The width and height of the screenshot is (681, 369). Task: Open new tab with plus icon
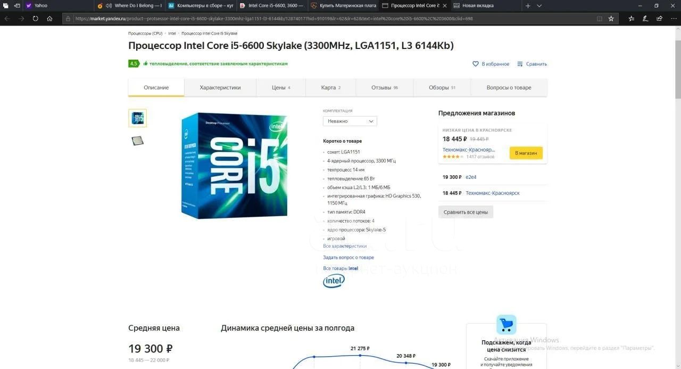coord(528,5)
